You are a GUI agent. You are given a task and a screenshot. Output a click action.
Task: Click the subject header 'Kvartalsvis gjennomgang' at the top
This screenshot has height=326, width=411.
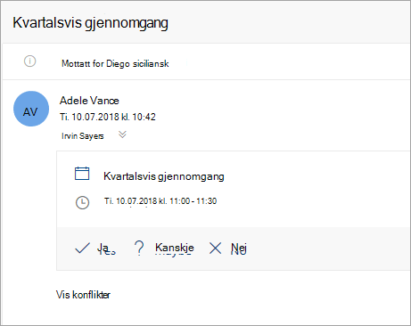(90, 23)
